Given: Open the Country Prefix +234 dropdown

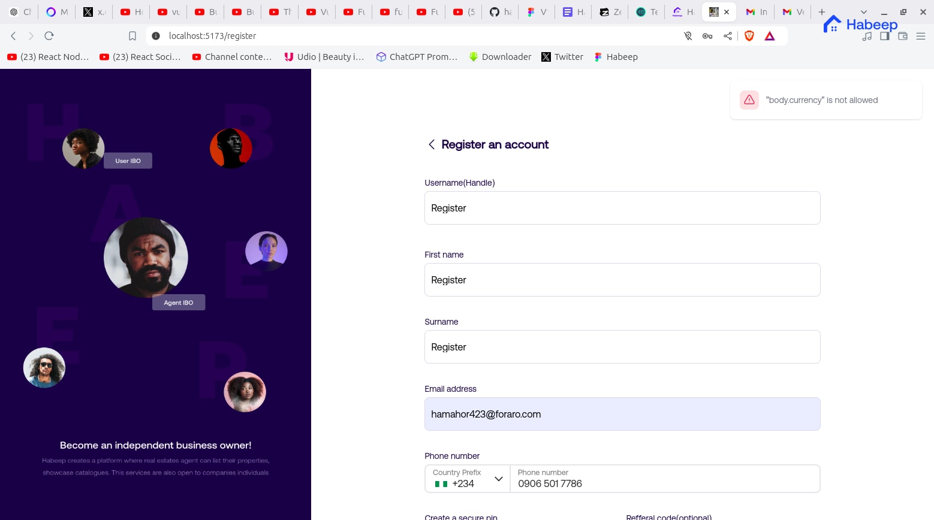Looking at the screenshot, I should click(468, 479).
